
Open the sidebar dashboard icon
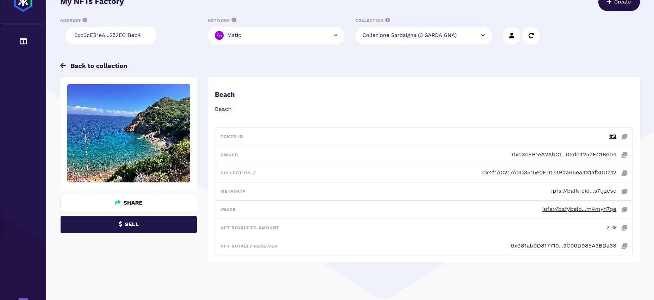(x=23, y=42)
